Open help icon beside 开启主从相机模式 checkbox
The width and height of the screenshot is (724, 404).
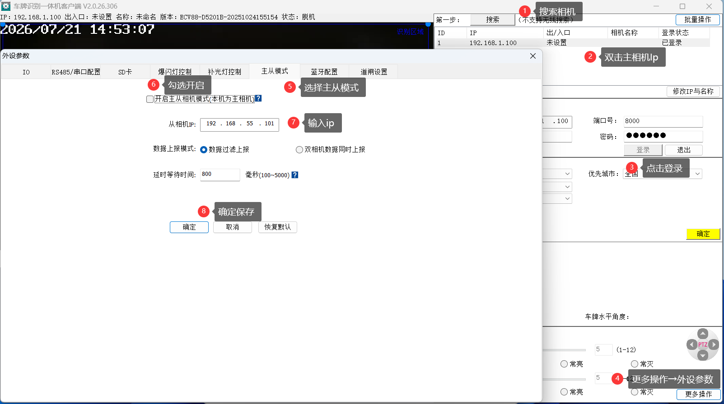pos(258,98)
